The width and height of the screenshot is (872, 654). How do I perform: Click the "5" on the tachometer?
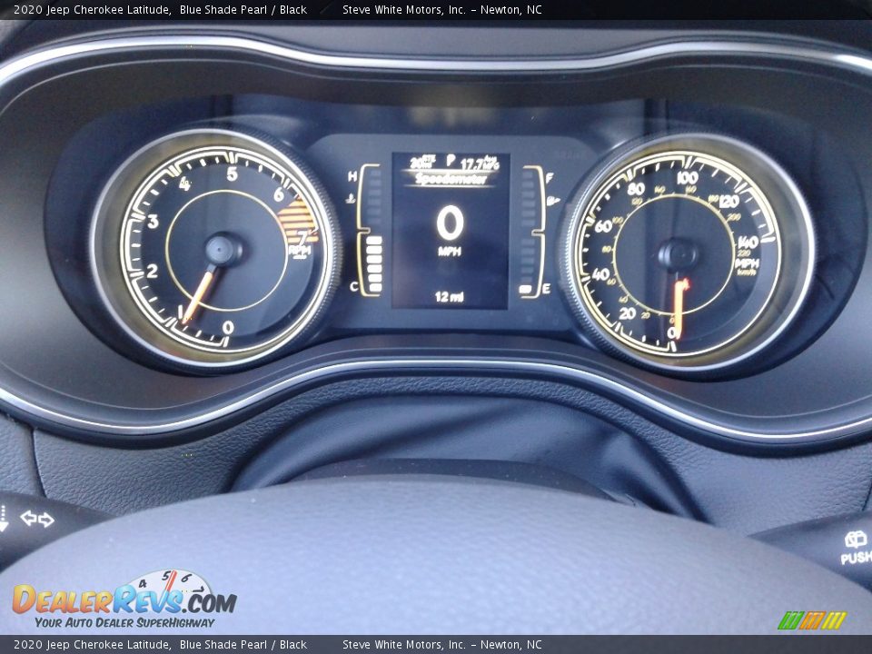tap(232, 174)
